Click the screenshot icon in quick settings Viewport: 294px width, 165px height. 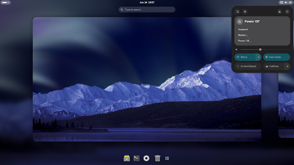[x=237, y=11]
